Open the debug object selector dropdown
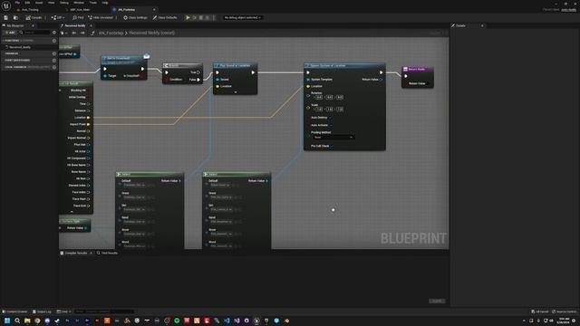The height and width of the screenshot is (326, 580). point(242,17)
